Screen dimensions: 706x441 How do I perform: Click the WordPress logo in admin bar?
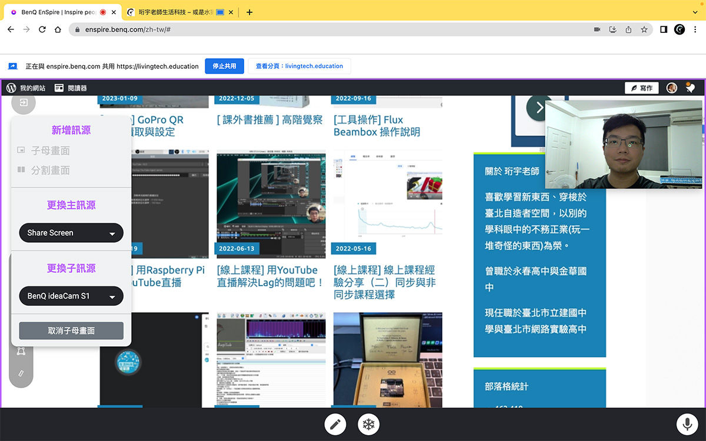(11, 88)
